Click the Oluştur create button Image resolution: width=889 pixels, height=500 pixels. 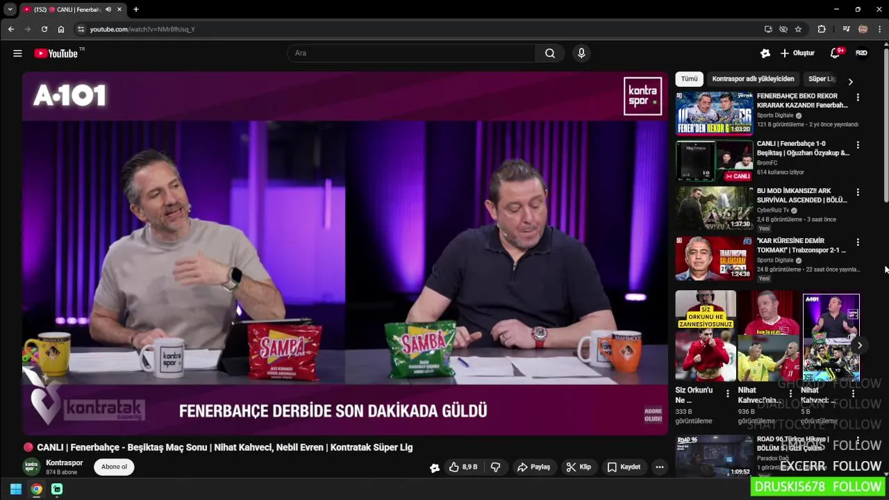pos(797,53)
